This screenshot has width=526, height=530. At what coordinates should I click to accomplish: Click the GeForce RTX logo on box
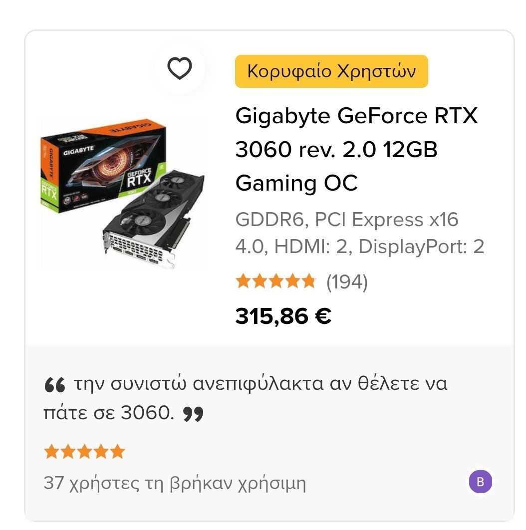click(x=139, y=178)
